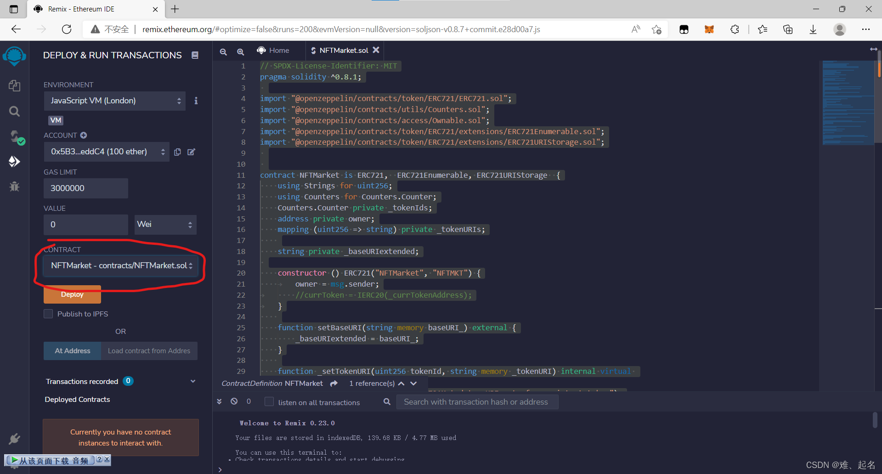
Task: Jump to NFTMarket definition arrow icon
Action: (x=334, y=383)
